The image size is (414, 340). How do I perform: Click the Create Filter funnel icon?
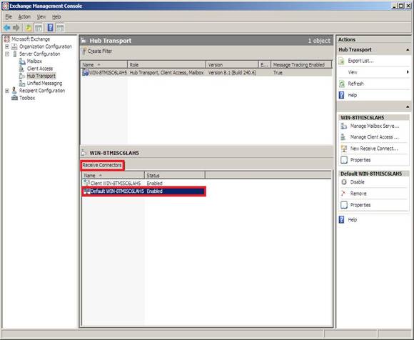tap(84, 51)
